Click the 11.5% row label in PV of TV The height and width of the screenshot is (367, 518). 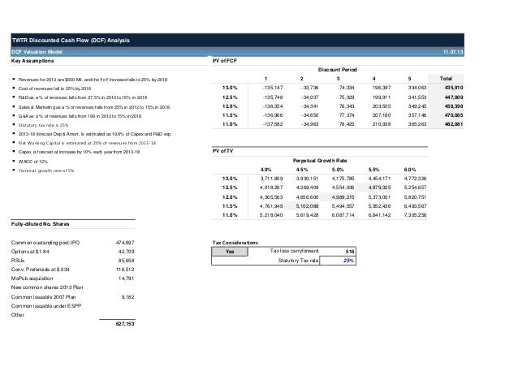[x=230, y=205]
